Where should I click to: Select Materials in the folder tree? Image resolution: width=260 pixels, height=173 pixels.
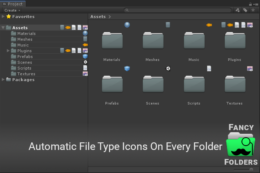point(26,34)
